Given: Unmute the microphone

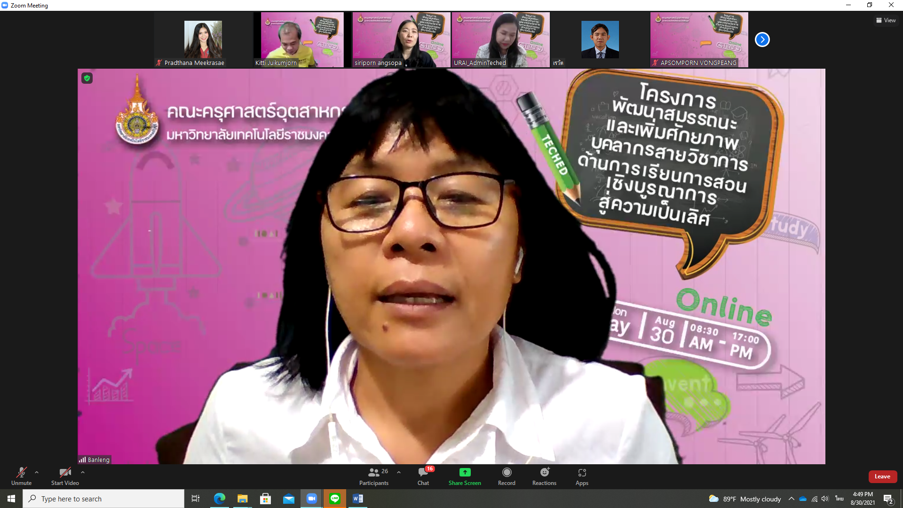Looking at the screenshot, I should [x=22, y=476].
